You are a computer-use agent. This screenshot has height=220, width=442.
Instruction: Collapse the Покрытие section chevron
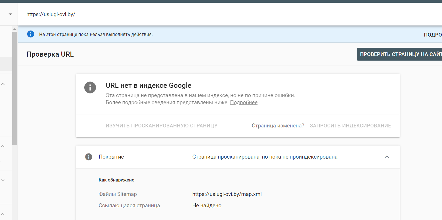pyautogui.click(x=387, y=157)
